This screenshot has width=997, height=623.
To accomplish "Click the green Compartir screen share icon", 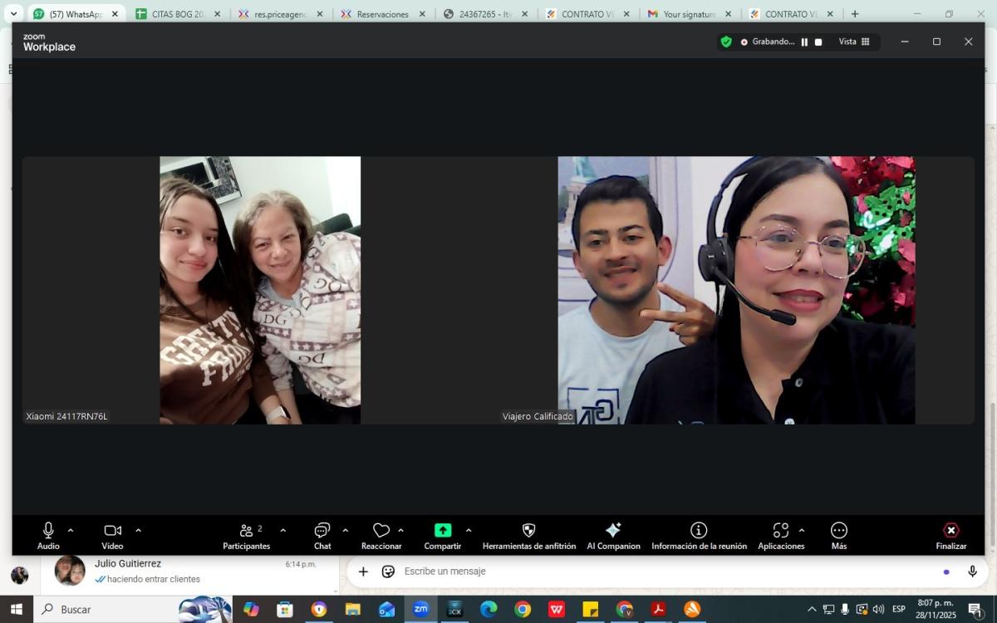I will 443,531.
